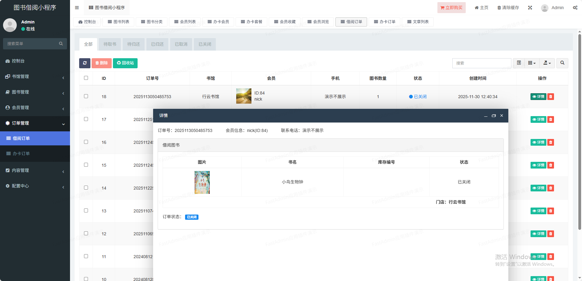This screenshot has height=281, width=582.
Task: Open the settings gears icon at top right
Action: 575,8
